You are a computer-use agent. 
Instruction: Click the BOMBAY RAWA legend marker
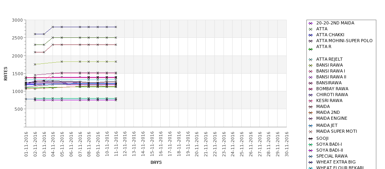point(311,89)
